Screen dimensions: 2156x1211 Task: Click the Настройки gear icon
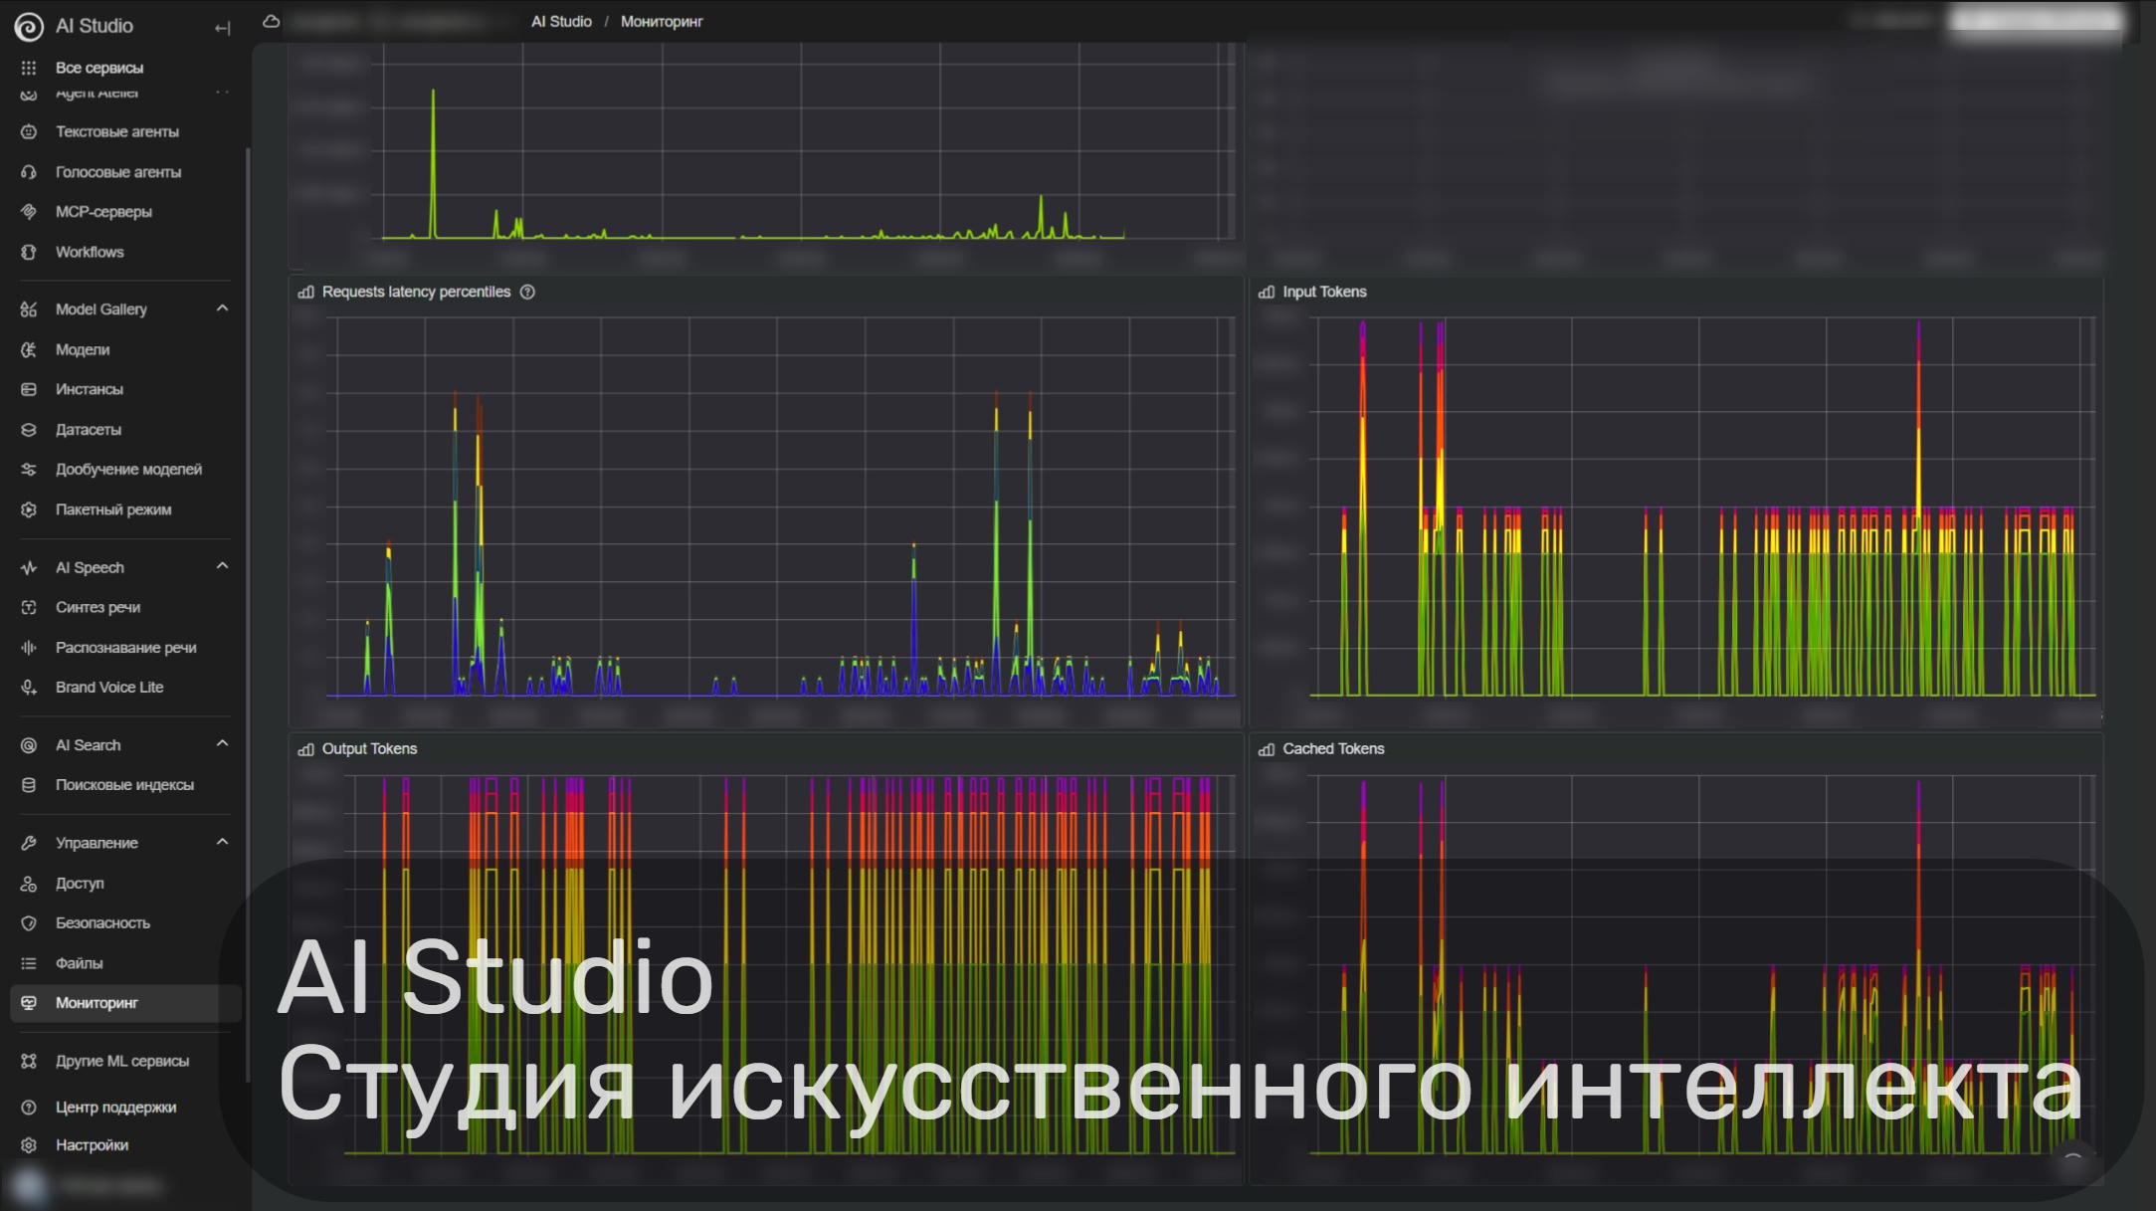(x=29, y=1145)
